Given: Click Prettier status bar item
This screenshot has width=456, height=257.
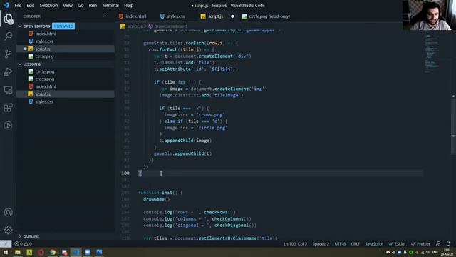Looking at the screenshot, I should pyautogui.click(x=420, y=243).
